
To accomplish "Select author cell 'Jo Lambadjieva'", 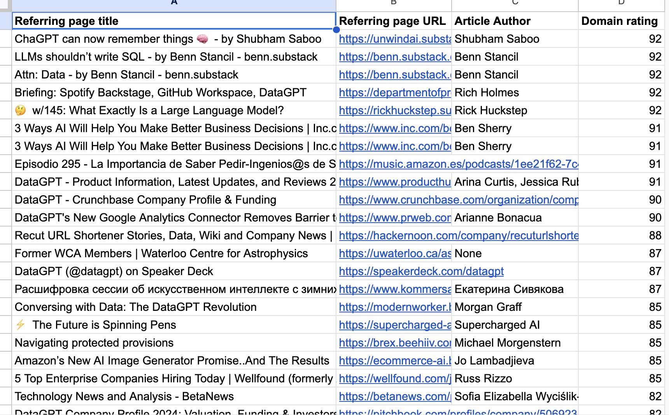I will click(515, 361).
